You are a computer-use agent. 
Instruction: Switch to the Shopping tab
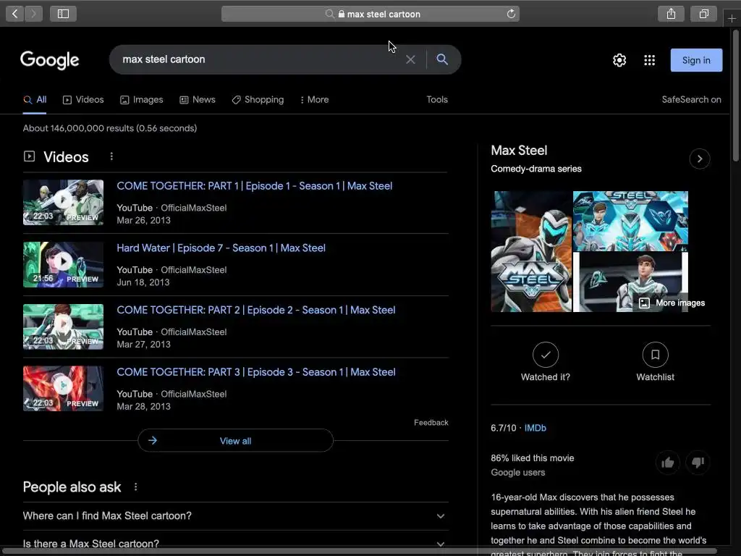point(258,100)
